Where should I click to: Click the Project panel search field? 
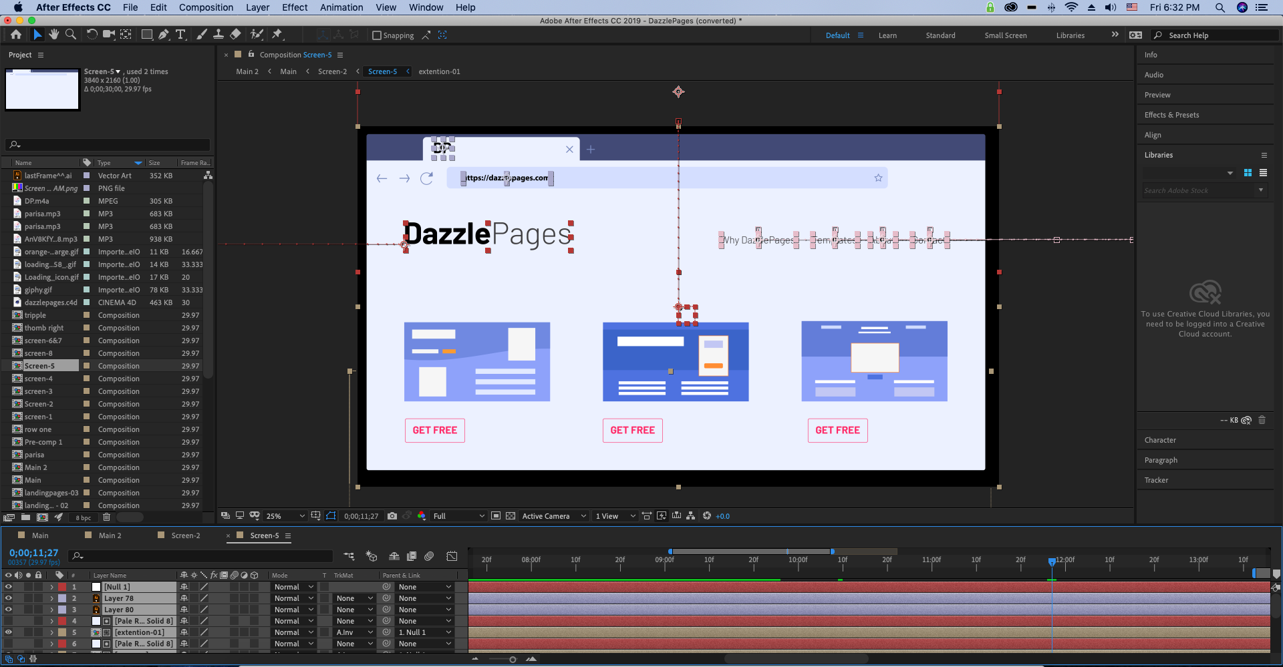[x=108, y=144]
